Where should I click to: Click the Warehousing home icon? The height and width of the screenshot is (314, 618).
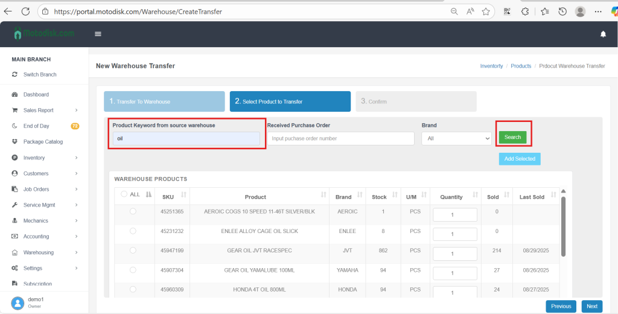(x=15, y=252)
